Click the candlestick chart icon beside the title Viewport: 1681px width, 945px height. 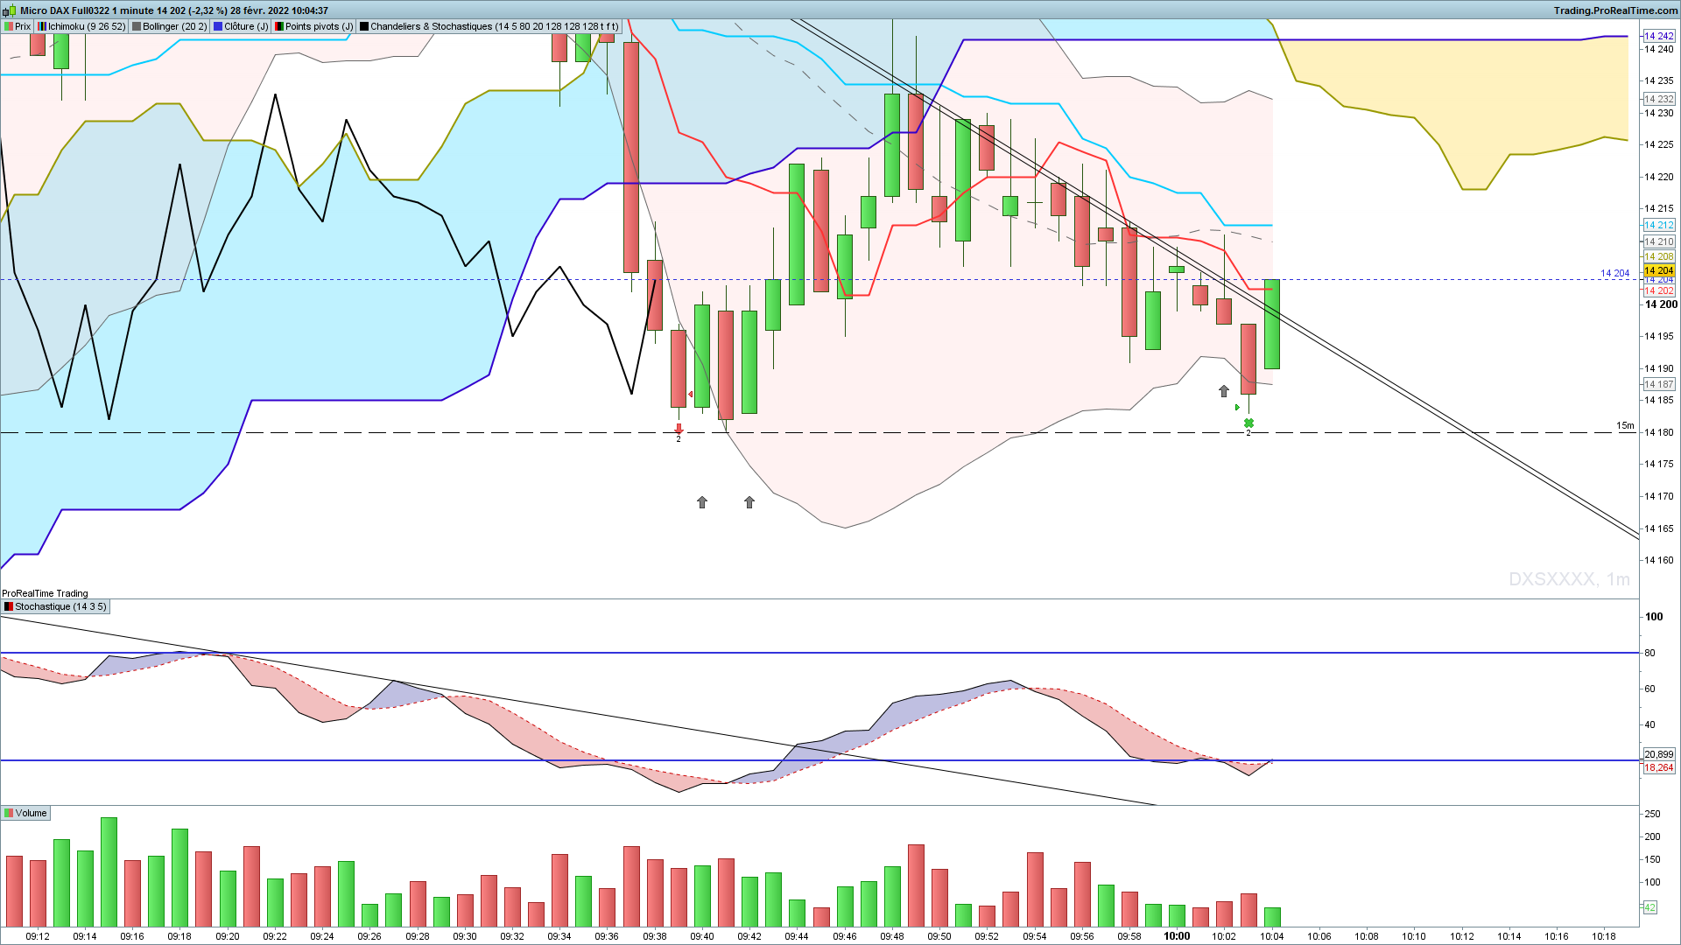pyautogui.click(x=10, y=10)
